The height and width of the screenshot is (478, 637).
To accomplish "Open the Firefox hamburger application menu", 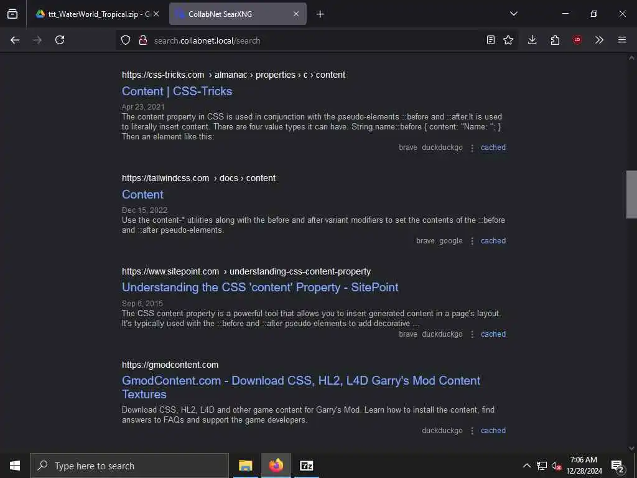I will (x=622, y=40).
